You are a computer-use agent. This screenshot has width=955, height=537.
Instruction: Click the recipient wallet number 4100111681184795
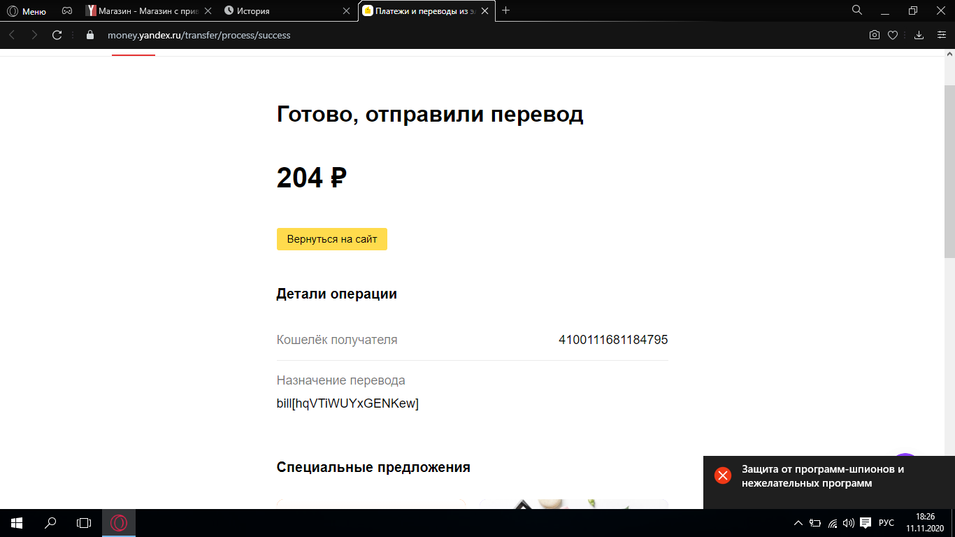(x=613, y=340)
